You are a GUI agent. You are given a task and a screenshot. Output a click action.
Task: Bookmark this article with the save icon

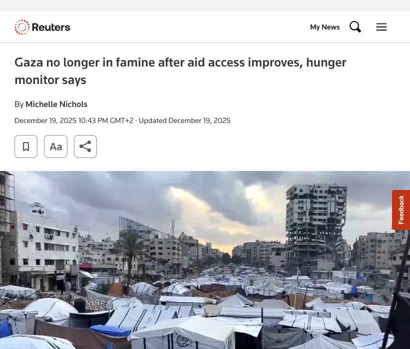(26, 146)
